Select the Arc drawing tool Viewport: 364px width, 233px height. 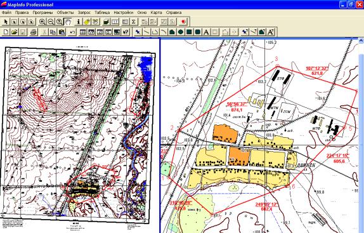click(x=164, y=32)
